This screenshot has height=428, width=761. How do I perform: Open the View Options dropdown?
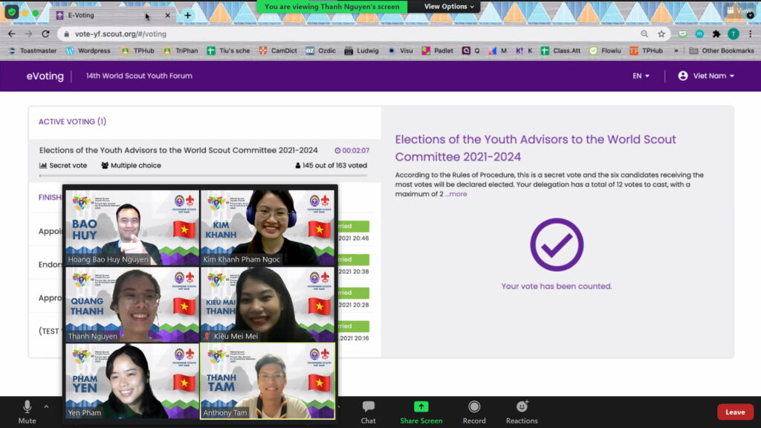(450, 7)
